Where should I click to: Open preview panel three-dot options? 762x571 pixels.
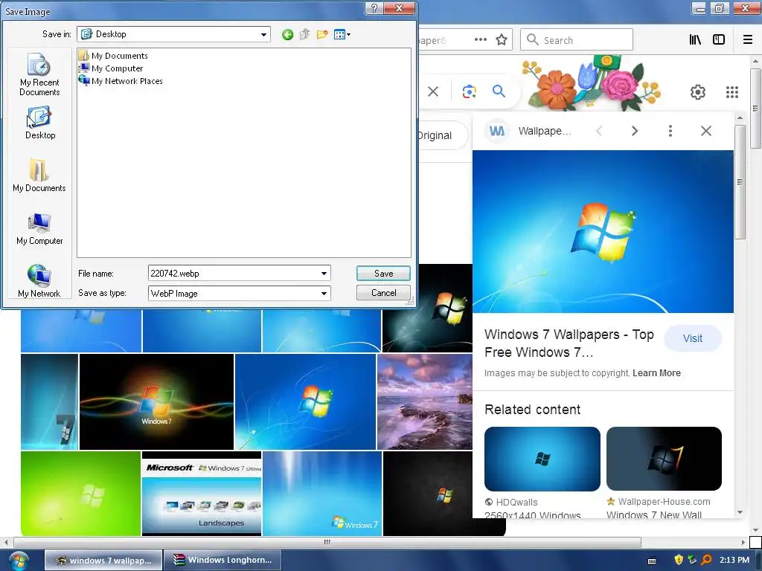click(x=670, y=131)
